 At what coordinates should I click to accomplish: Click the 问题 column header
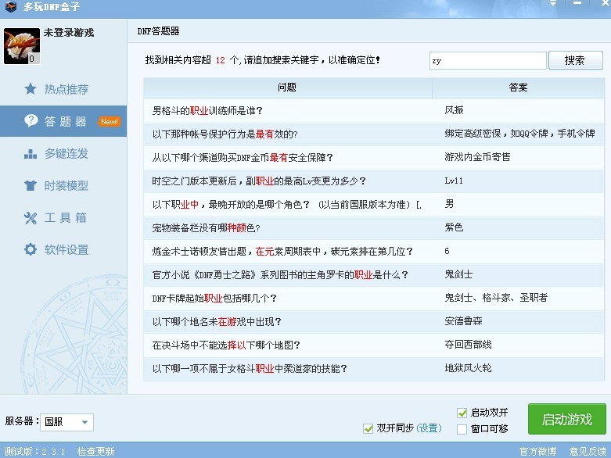tap(288, 88)
